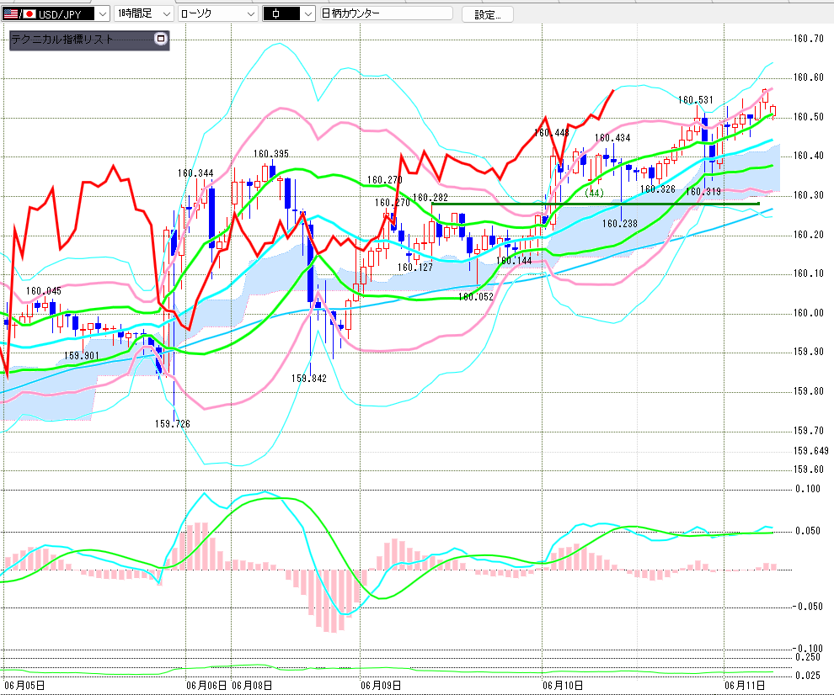Click the 160.052 price label
This screenshot has width=834, height=695.
coord(475,297)
